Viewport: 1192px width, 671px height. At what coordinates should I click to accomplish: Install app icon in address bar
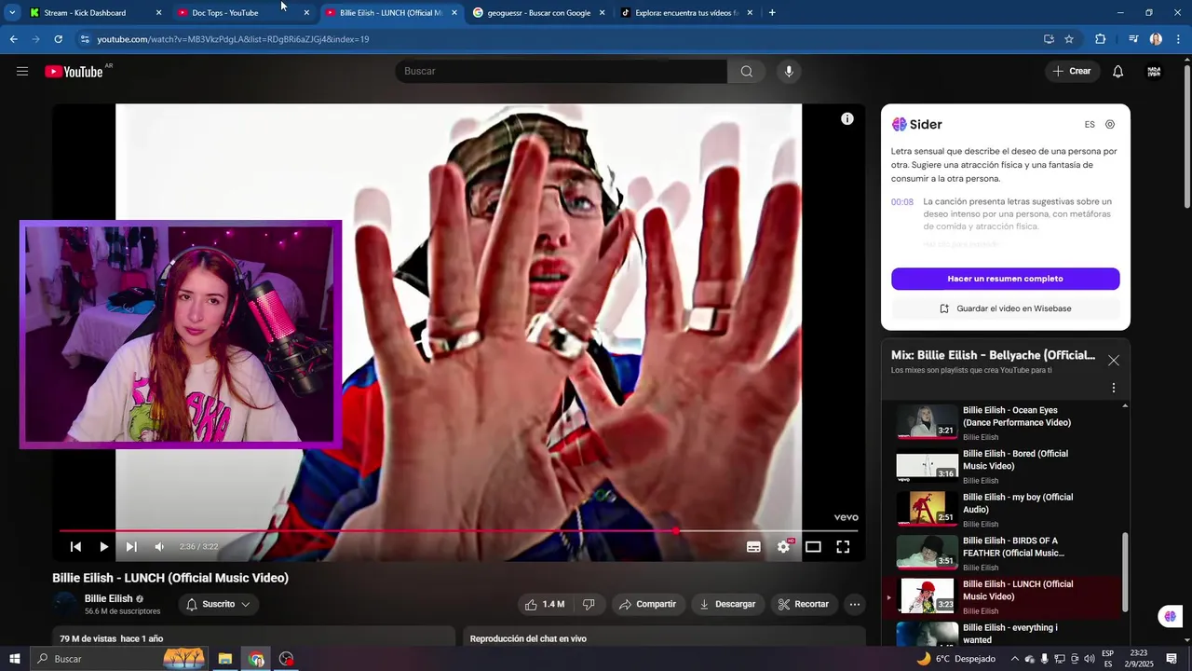(1049, 39)
